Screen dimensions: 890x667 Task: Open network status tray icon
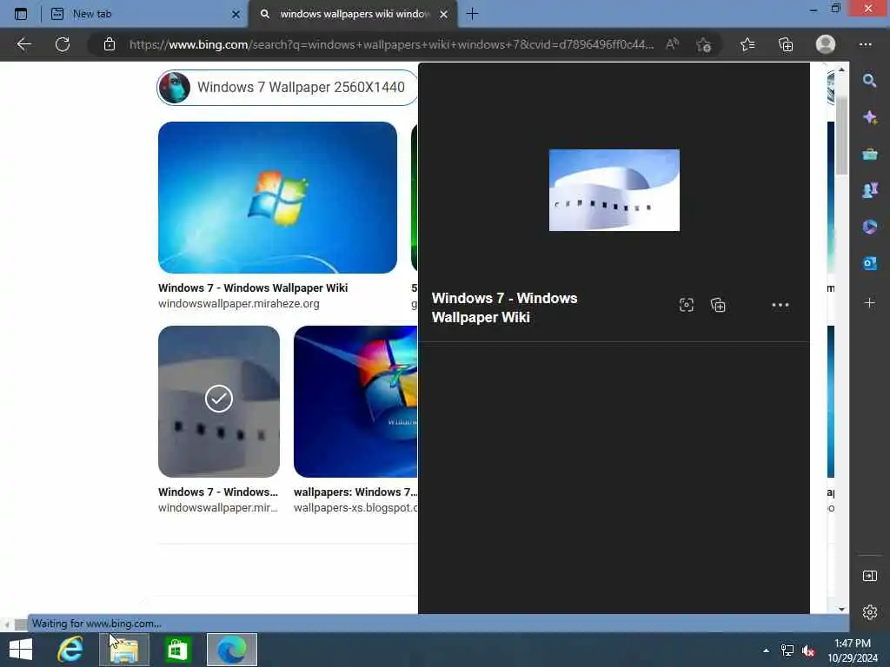click(x=787, y=650)
